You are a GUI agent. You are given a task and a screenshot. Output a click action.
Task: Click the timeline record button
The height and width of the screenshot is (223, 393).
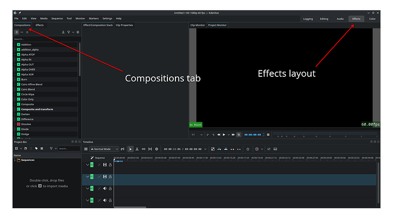click(257, 149)
